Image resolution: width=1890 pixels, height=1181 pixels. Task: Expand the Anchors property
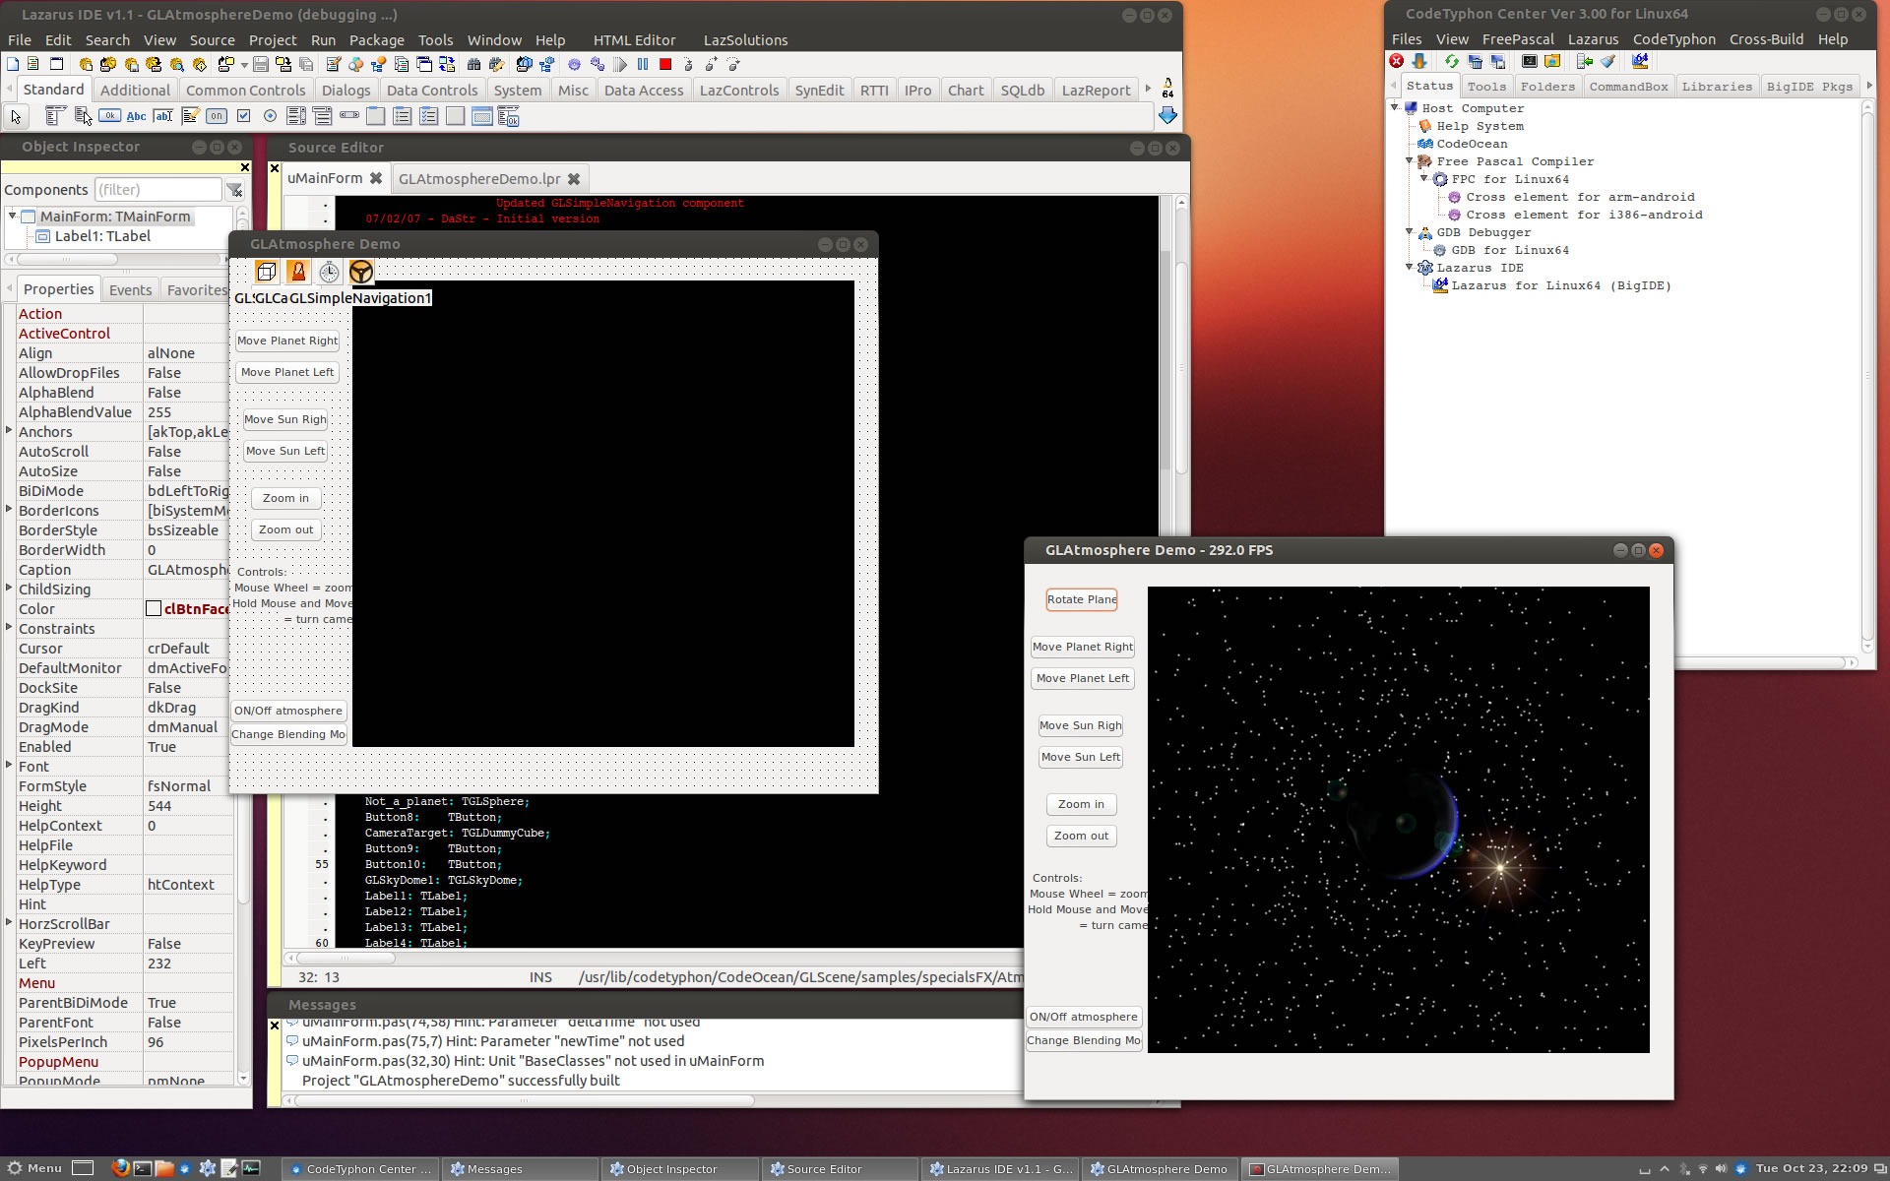point(9,430)
